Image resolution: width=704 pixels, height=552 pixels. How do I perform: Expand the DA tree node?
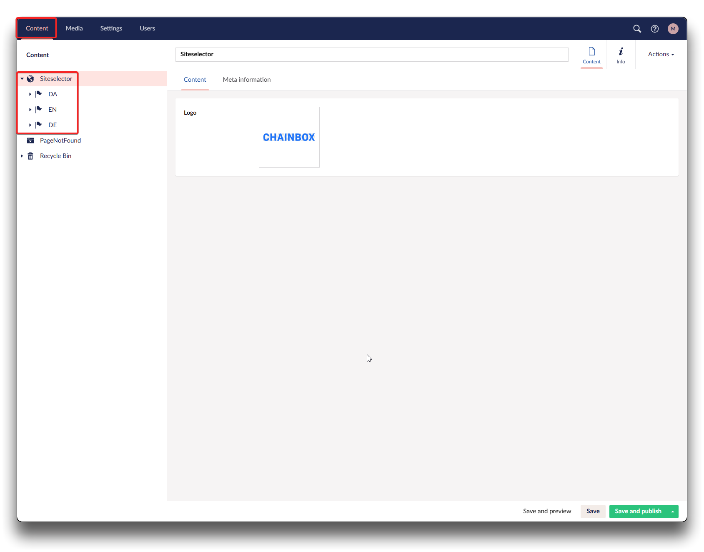30,94
